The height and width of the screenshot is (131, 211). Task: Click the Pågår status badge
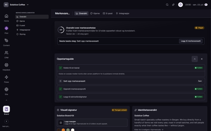click(x=199, y=28)
